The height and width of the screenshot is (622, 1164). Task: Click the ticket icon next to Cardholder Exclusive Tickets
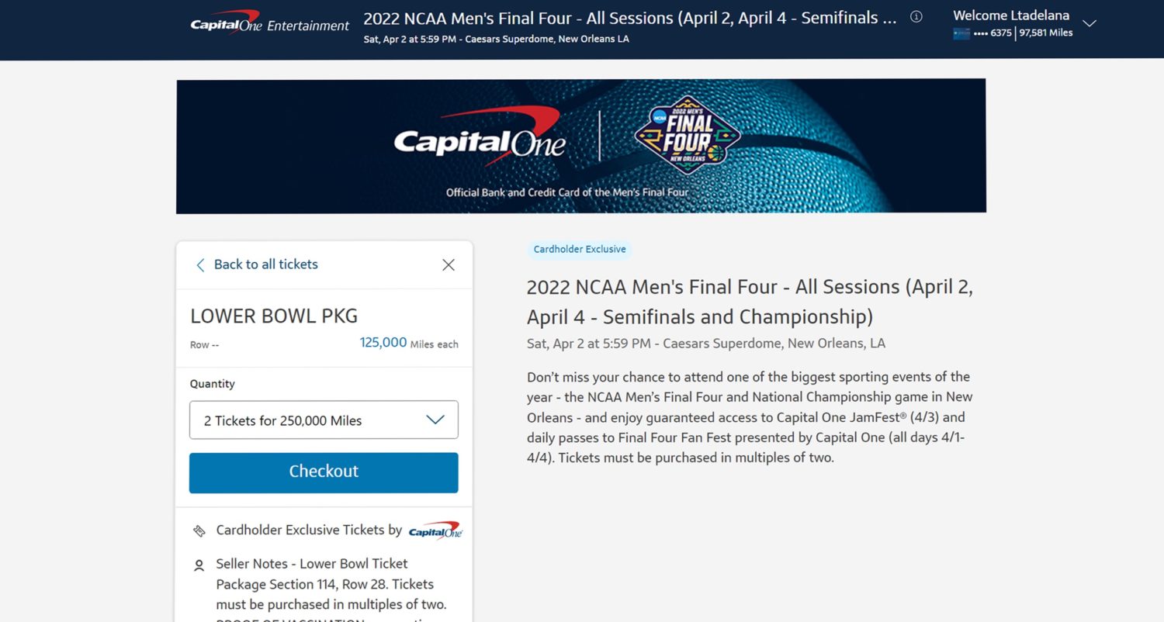coord(199,529)
